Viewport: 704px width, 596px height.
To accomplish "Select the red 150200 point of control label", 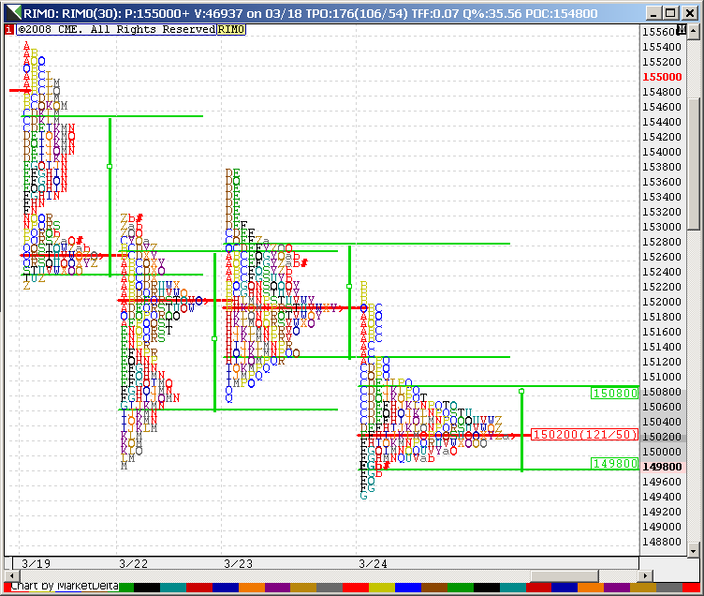I will point(585,435).
